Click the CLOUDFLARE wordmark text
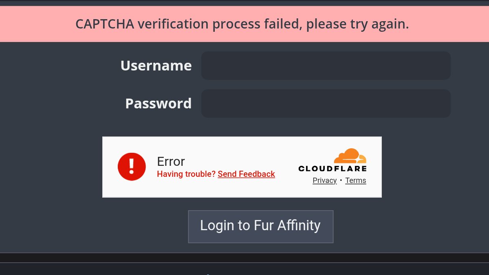This screenshot has height=275, width=489. pyautogui.click(x=333, y=168)
